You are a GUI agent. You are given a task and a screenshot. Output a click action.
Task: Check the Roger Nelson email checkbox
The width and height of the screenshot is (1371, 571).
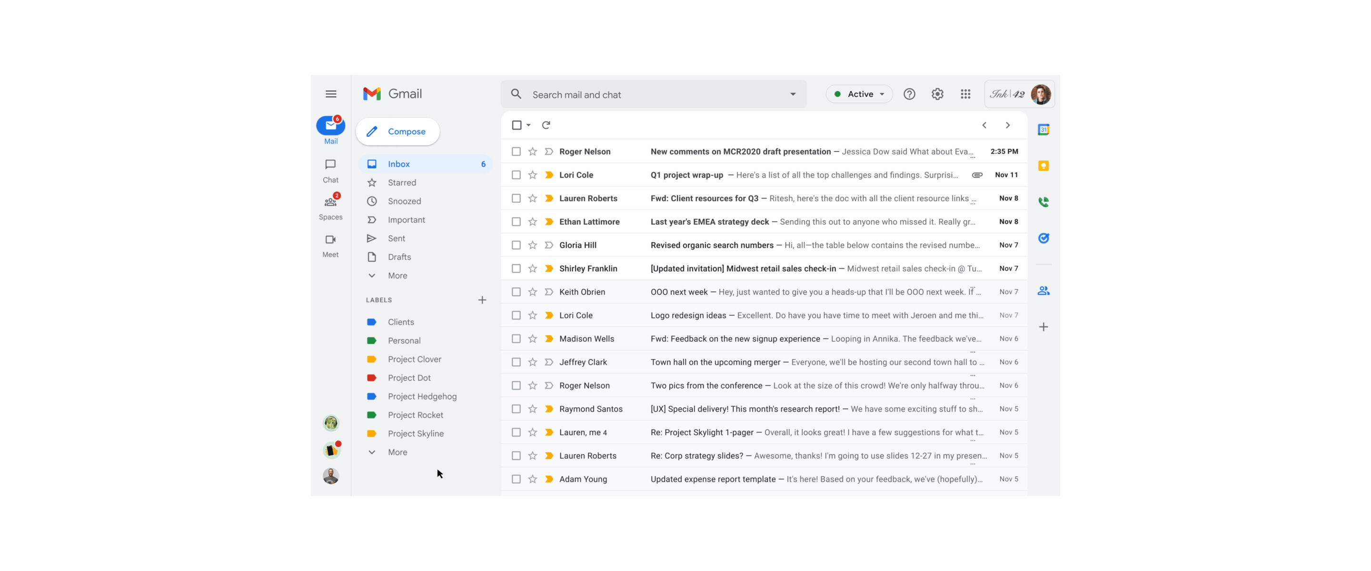[516, 151]
